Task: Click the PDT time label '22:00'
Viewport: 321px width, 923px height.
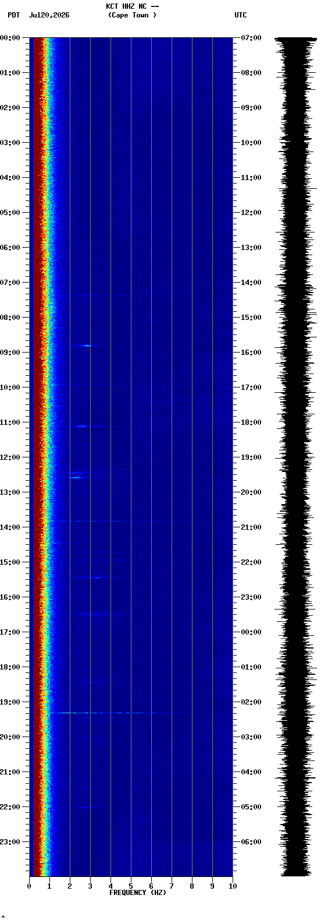Action: coord(10,807)
